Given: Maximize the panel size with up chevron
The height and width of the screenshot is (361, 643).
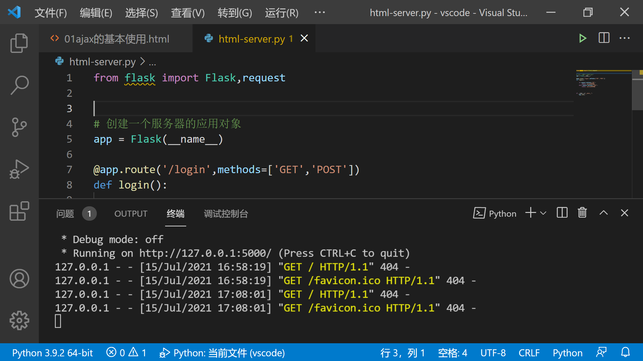Looking at the screenshot, I should point(603,213).
